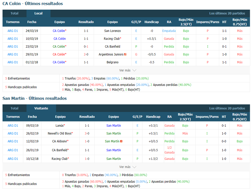Click G/E/P header in San Martín table
Image resolution: width=251 pixels, height=190 pixels.
point(137,117)
